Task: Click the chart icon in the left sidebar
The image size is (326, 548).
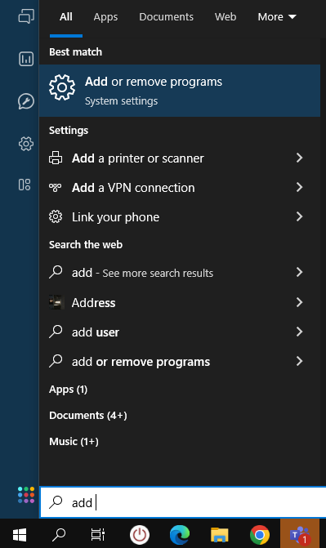Action: coord(26,59)
